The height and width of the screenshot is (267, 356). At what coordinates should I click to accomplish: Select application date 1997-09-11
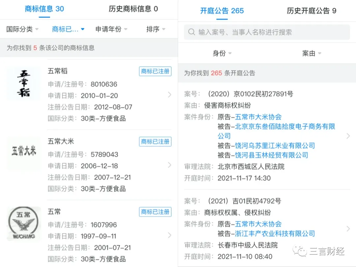(99, 236)
